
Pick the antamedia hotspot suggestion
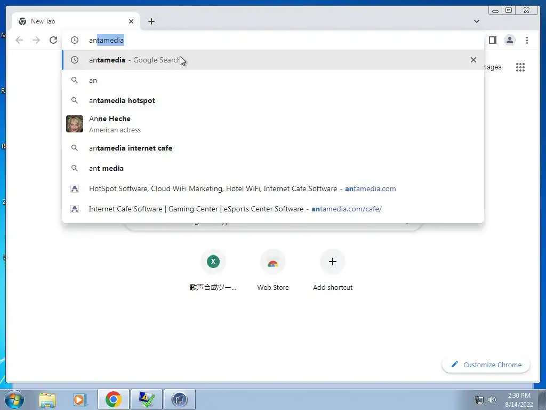click(272, 100)
